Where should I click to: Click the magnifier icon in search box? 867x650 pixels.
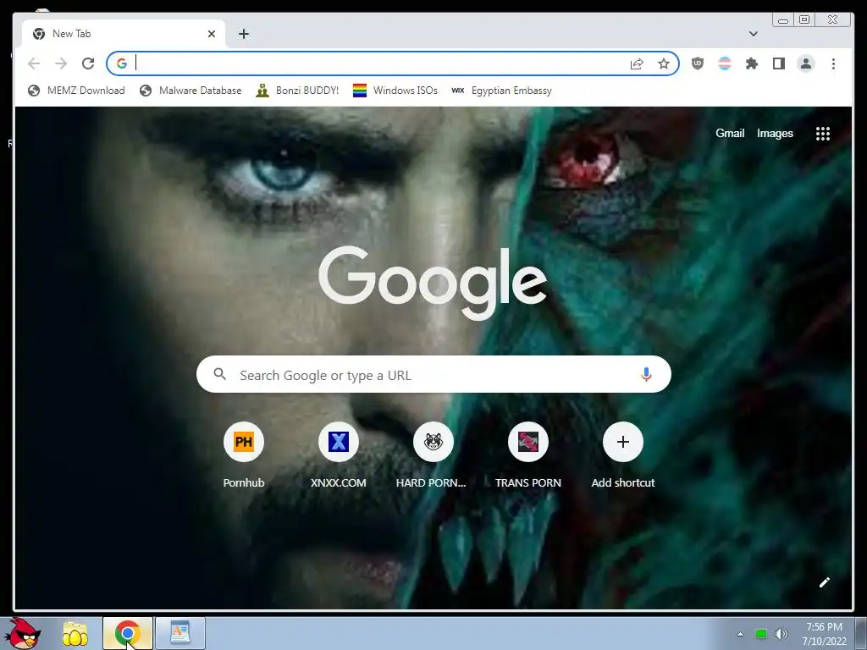tap(220, 374)
